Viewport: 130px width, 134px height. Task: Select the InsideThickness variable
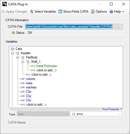click(x=46, y=66)
